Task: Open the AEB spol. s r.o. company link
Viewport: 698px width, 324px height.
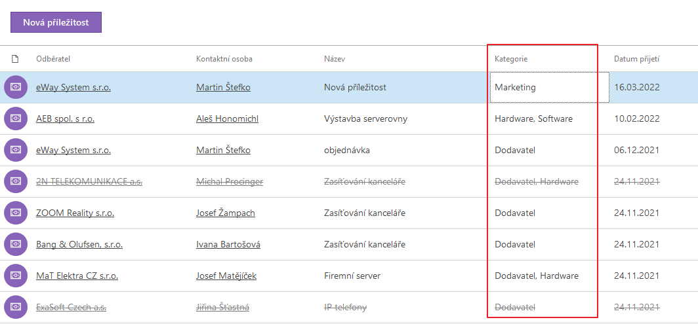Action: pyautogui.click(x=65, y=118)
